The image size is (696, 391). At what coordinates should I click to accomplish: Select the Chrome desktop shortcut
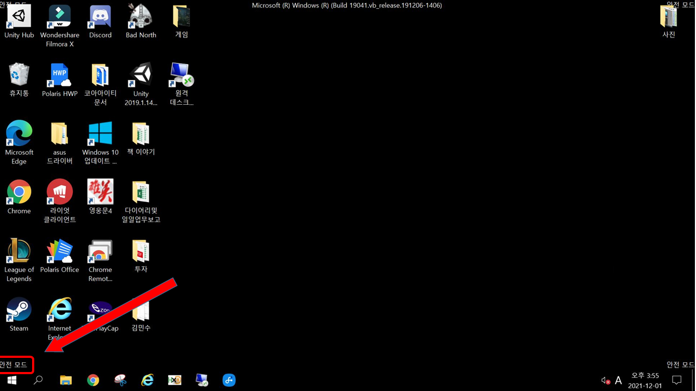tap(19, 198)
